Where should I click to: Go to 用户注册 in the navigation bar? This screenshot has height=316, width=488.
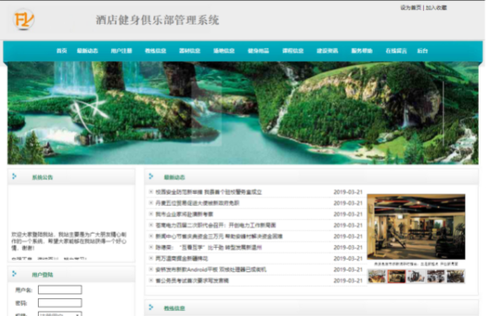click(x=121, y=50)
